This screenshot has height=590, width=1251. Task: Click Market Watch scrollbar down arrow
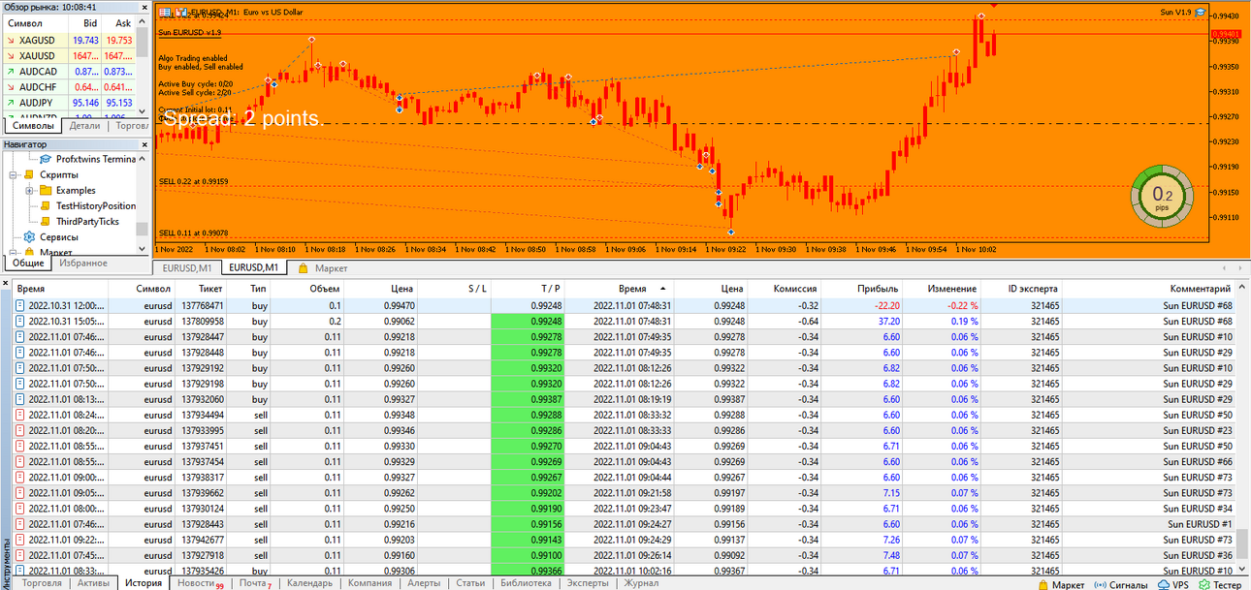click(143, 111)
